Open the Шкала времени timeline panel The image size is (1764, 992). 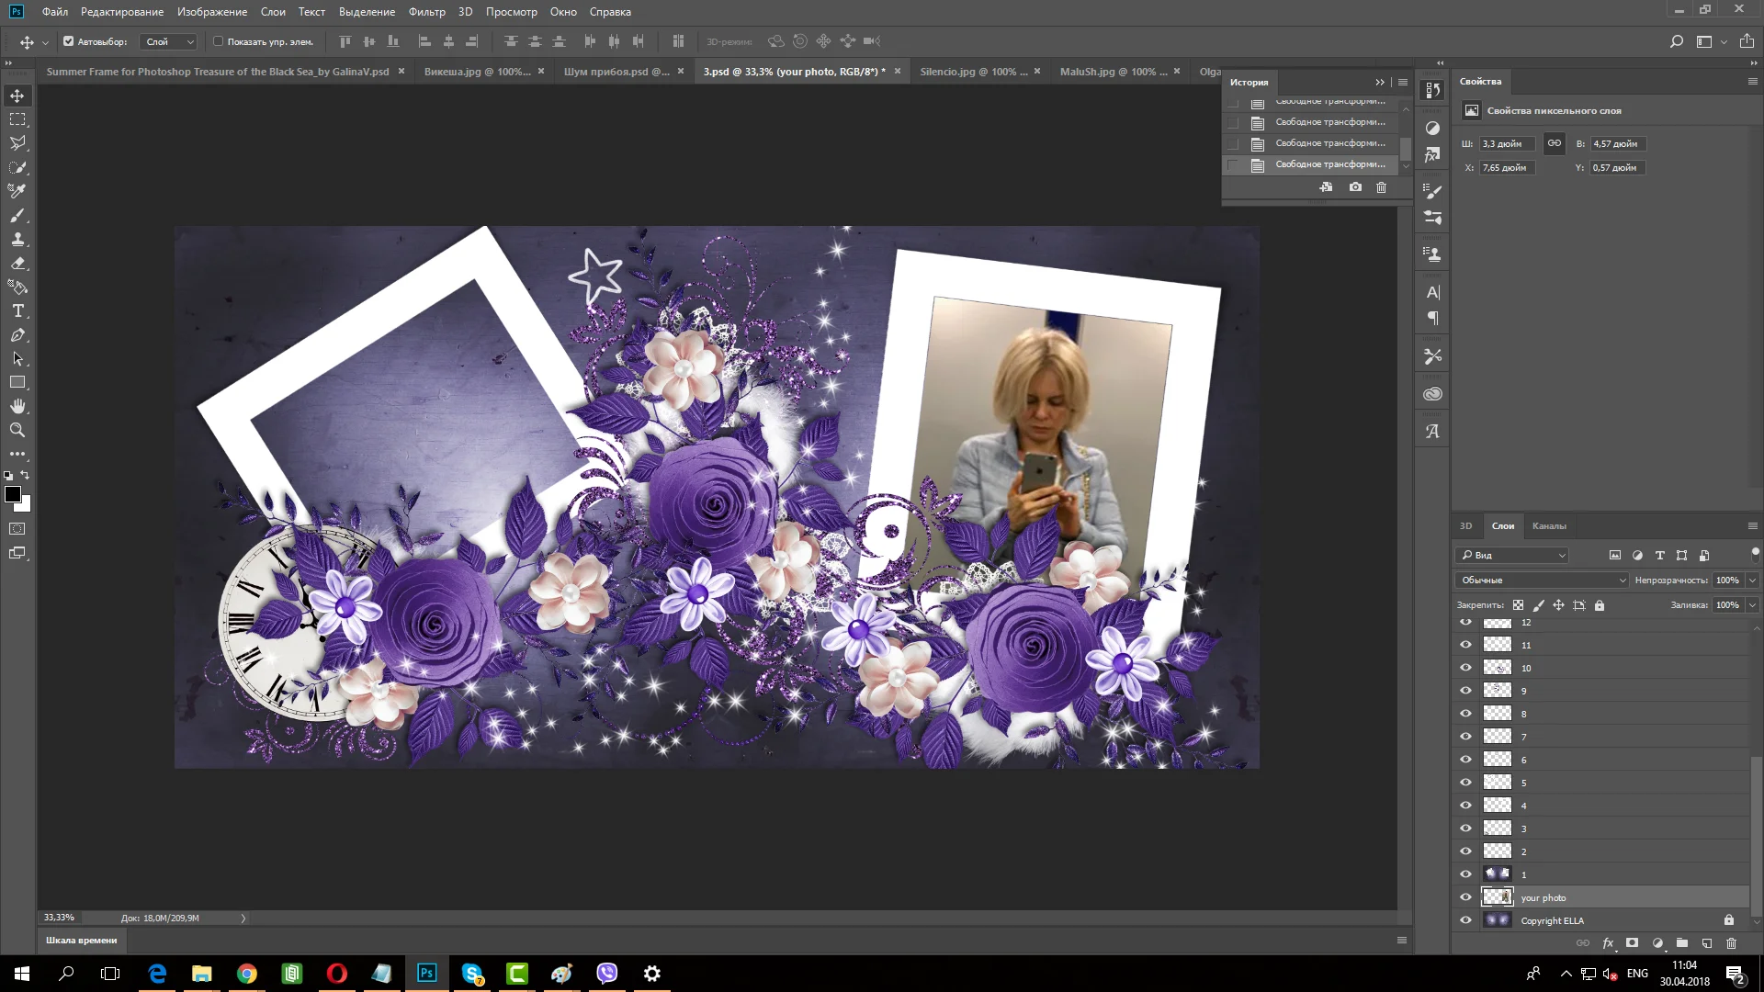pyautogui.click(x=82, y=941)
